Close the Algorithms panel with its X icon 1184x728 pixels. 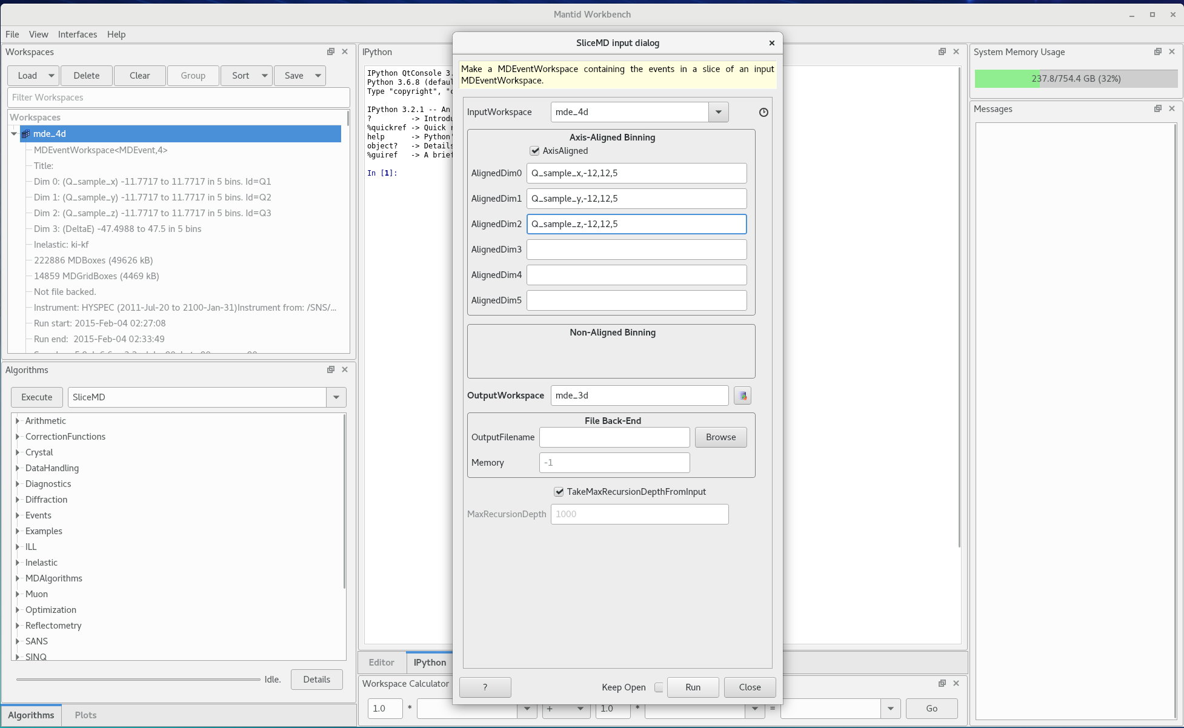pyautogui.click(x=345, y=369)
